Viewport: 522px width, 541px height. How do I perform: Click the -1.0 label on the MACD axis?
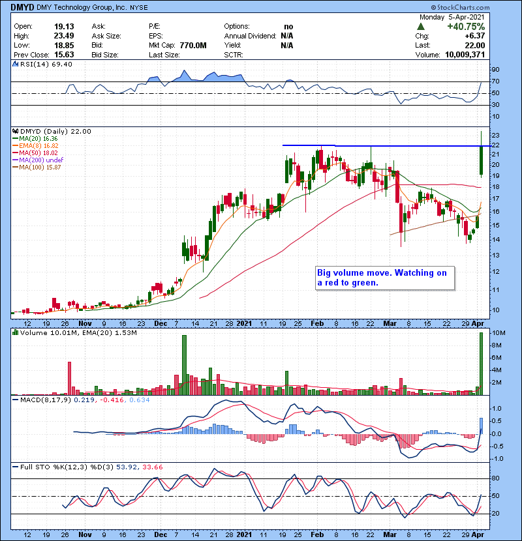coord(496,459)
